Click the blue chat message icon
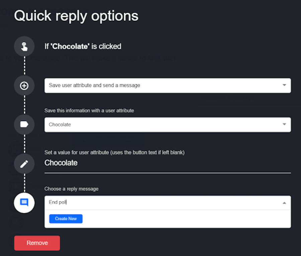 [x=24, y=202]
